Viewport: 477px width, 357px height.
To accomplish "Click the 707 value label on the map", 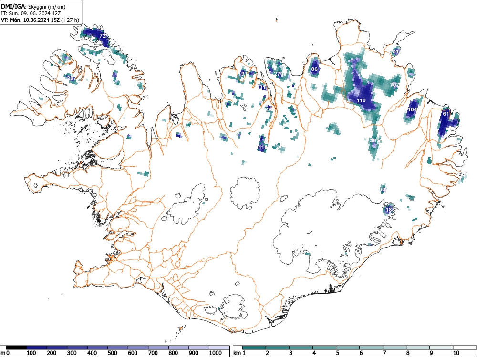I will (x=394, y=85).
